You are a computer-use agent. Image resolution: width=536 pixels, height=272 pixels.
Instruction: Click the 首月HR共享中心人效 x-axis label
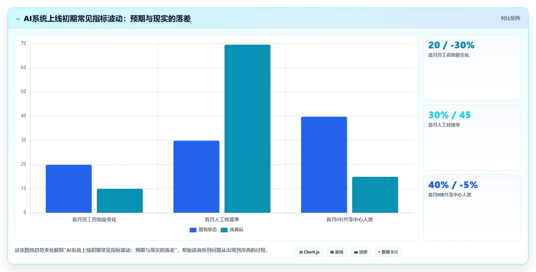point(350,219)
